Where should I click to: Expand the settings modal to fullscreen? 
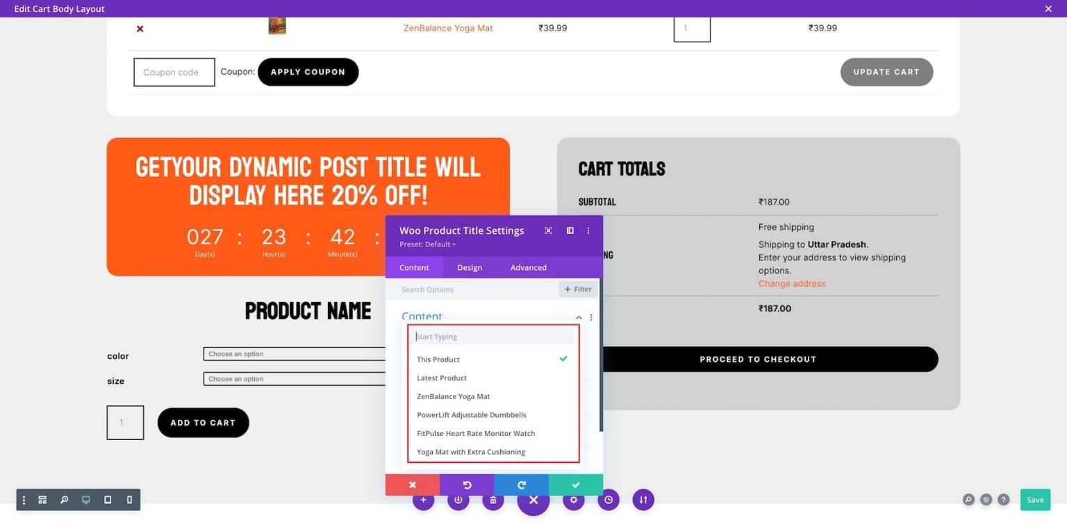point(548,230)
